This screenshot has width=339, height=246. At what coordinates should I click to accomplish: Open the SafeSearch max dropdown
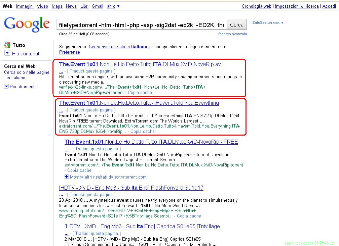[268, 22]
